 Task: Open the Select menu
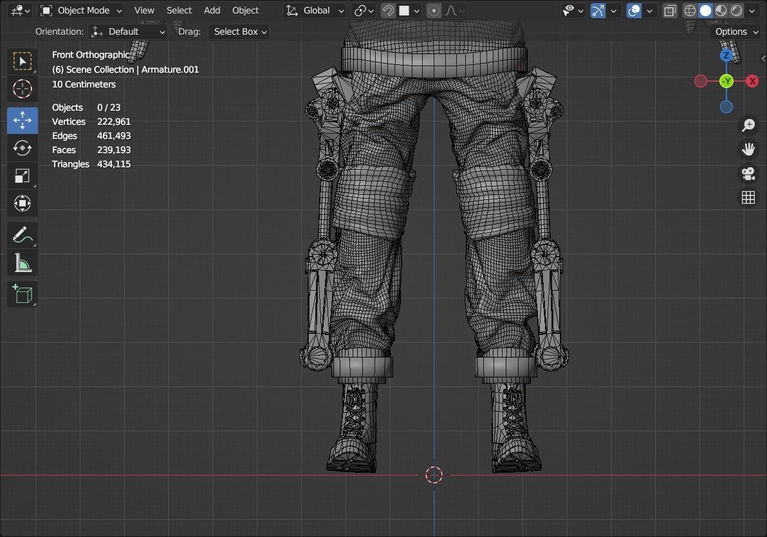tap(179, 10)
